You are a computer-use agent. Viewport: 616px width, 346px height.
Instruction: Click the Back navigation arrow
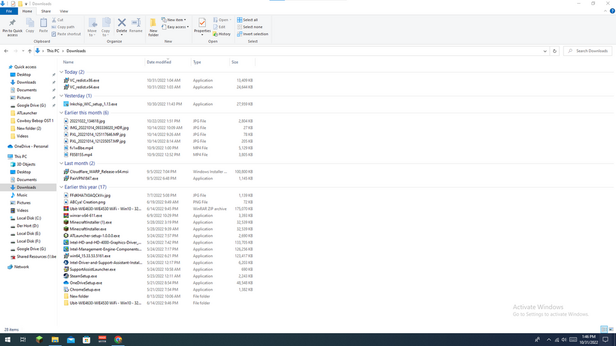(x=6, y=51)
